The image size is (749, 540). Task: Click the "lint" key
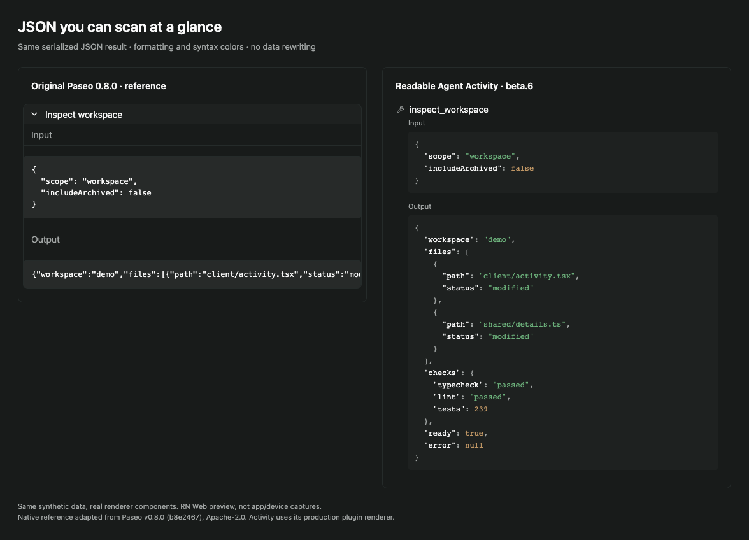click(x=447, y=397)
